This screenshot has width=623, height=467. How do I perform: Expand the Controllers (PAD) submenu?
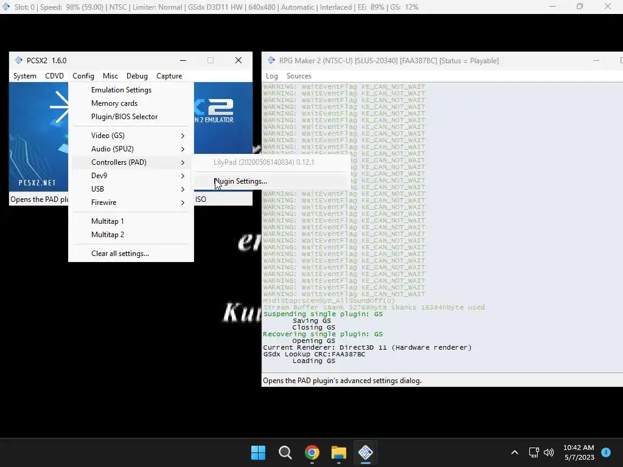click(131, 162)
